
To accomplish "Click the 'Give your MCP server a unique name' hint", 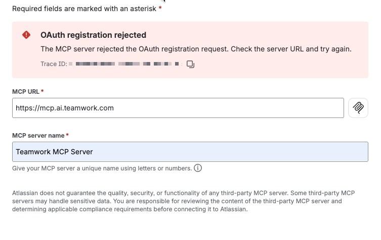I will (x=102, y=168).
